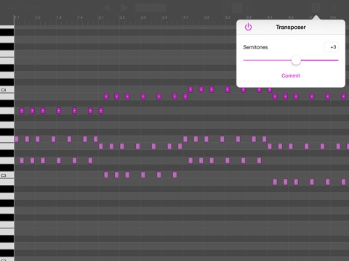The height and width of the screenshot is (261, 349).
Task: Click the dimmed play button in the top bar
Action: 124,8
